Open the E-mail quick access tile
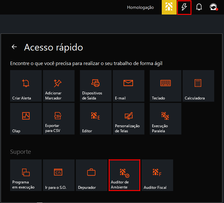This screenshot has width=224, height=203. coord(129,86)
